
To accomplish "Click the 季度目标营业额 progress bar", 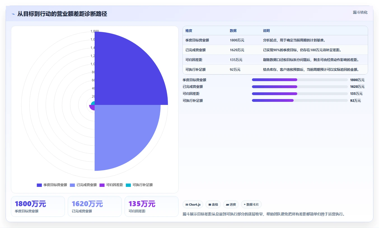I will click(300, 80).
